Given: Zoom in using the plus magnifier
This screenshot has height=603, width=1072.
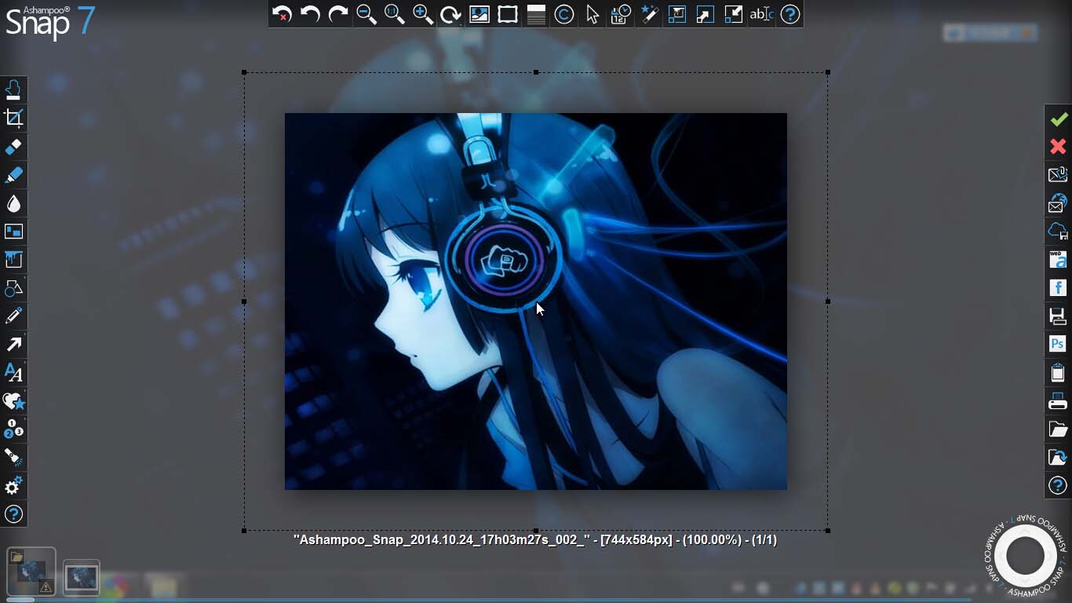Looking at the screenshot, I should click(423, 14).
